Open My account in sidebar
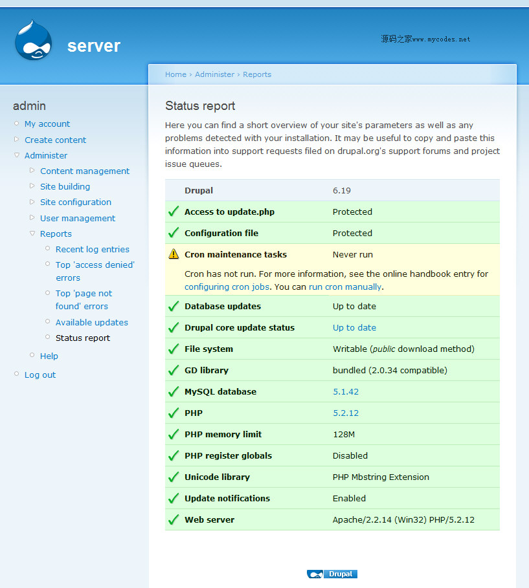Image resolution: width=529 pixels, height=588 pixels. pos(47,124)
